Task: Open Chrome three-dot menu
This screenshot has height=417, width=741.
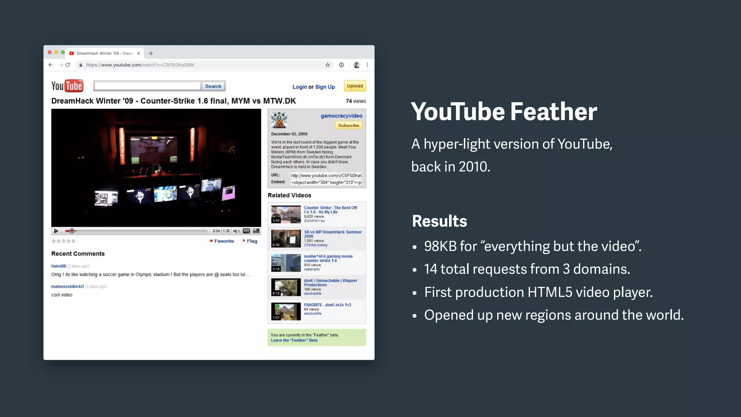Action: [x=367, y=65]
